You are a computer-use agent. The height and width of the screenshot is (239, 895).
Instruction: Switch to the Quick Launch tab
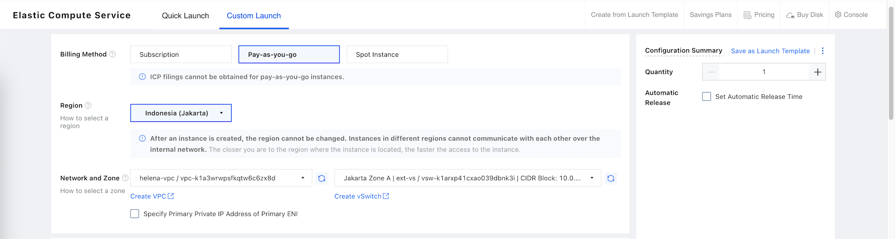tap(185, 16)
